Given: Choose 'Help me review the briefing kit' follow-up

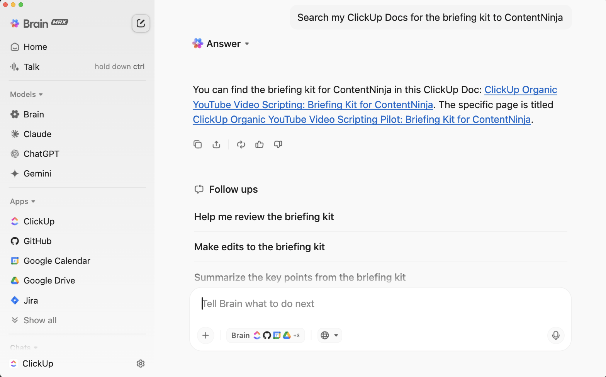Looking at the screenshot, I should [x=264, y=217].
